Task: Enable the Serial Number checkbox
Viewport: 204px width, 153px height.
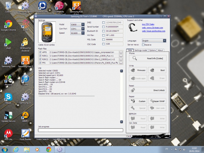Action: tap(104, 27)
